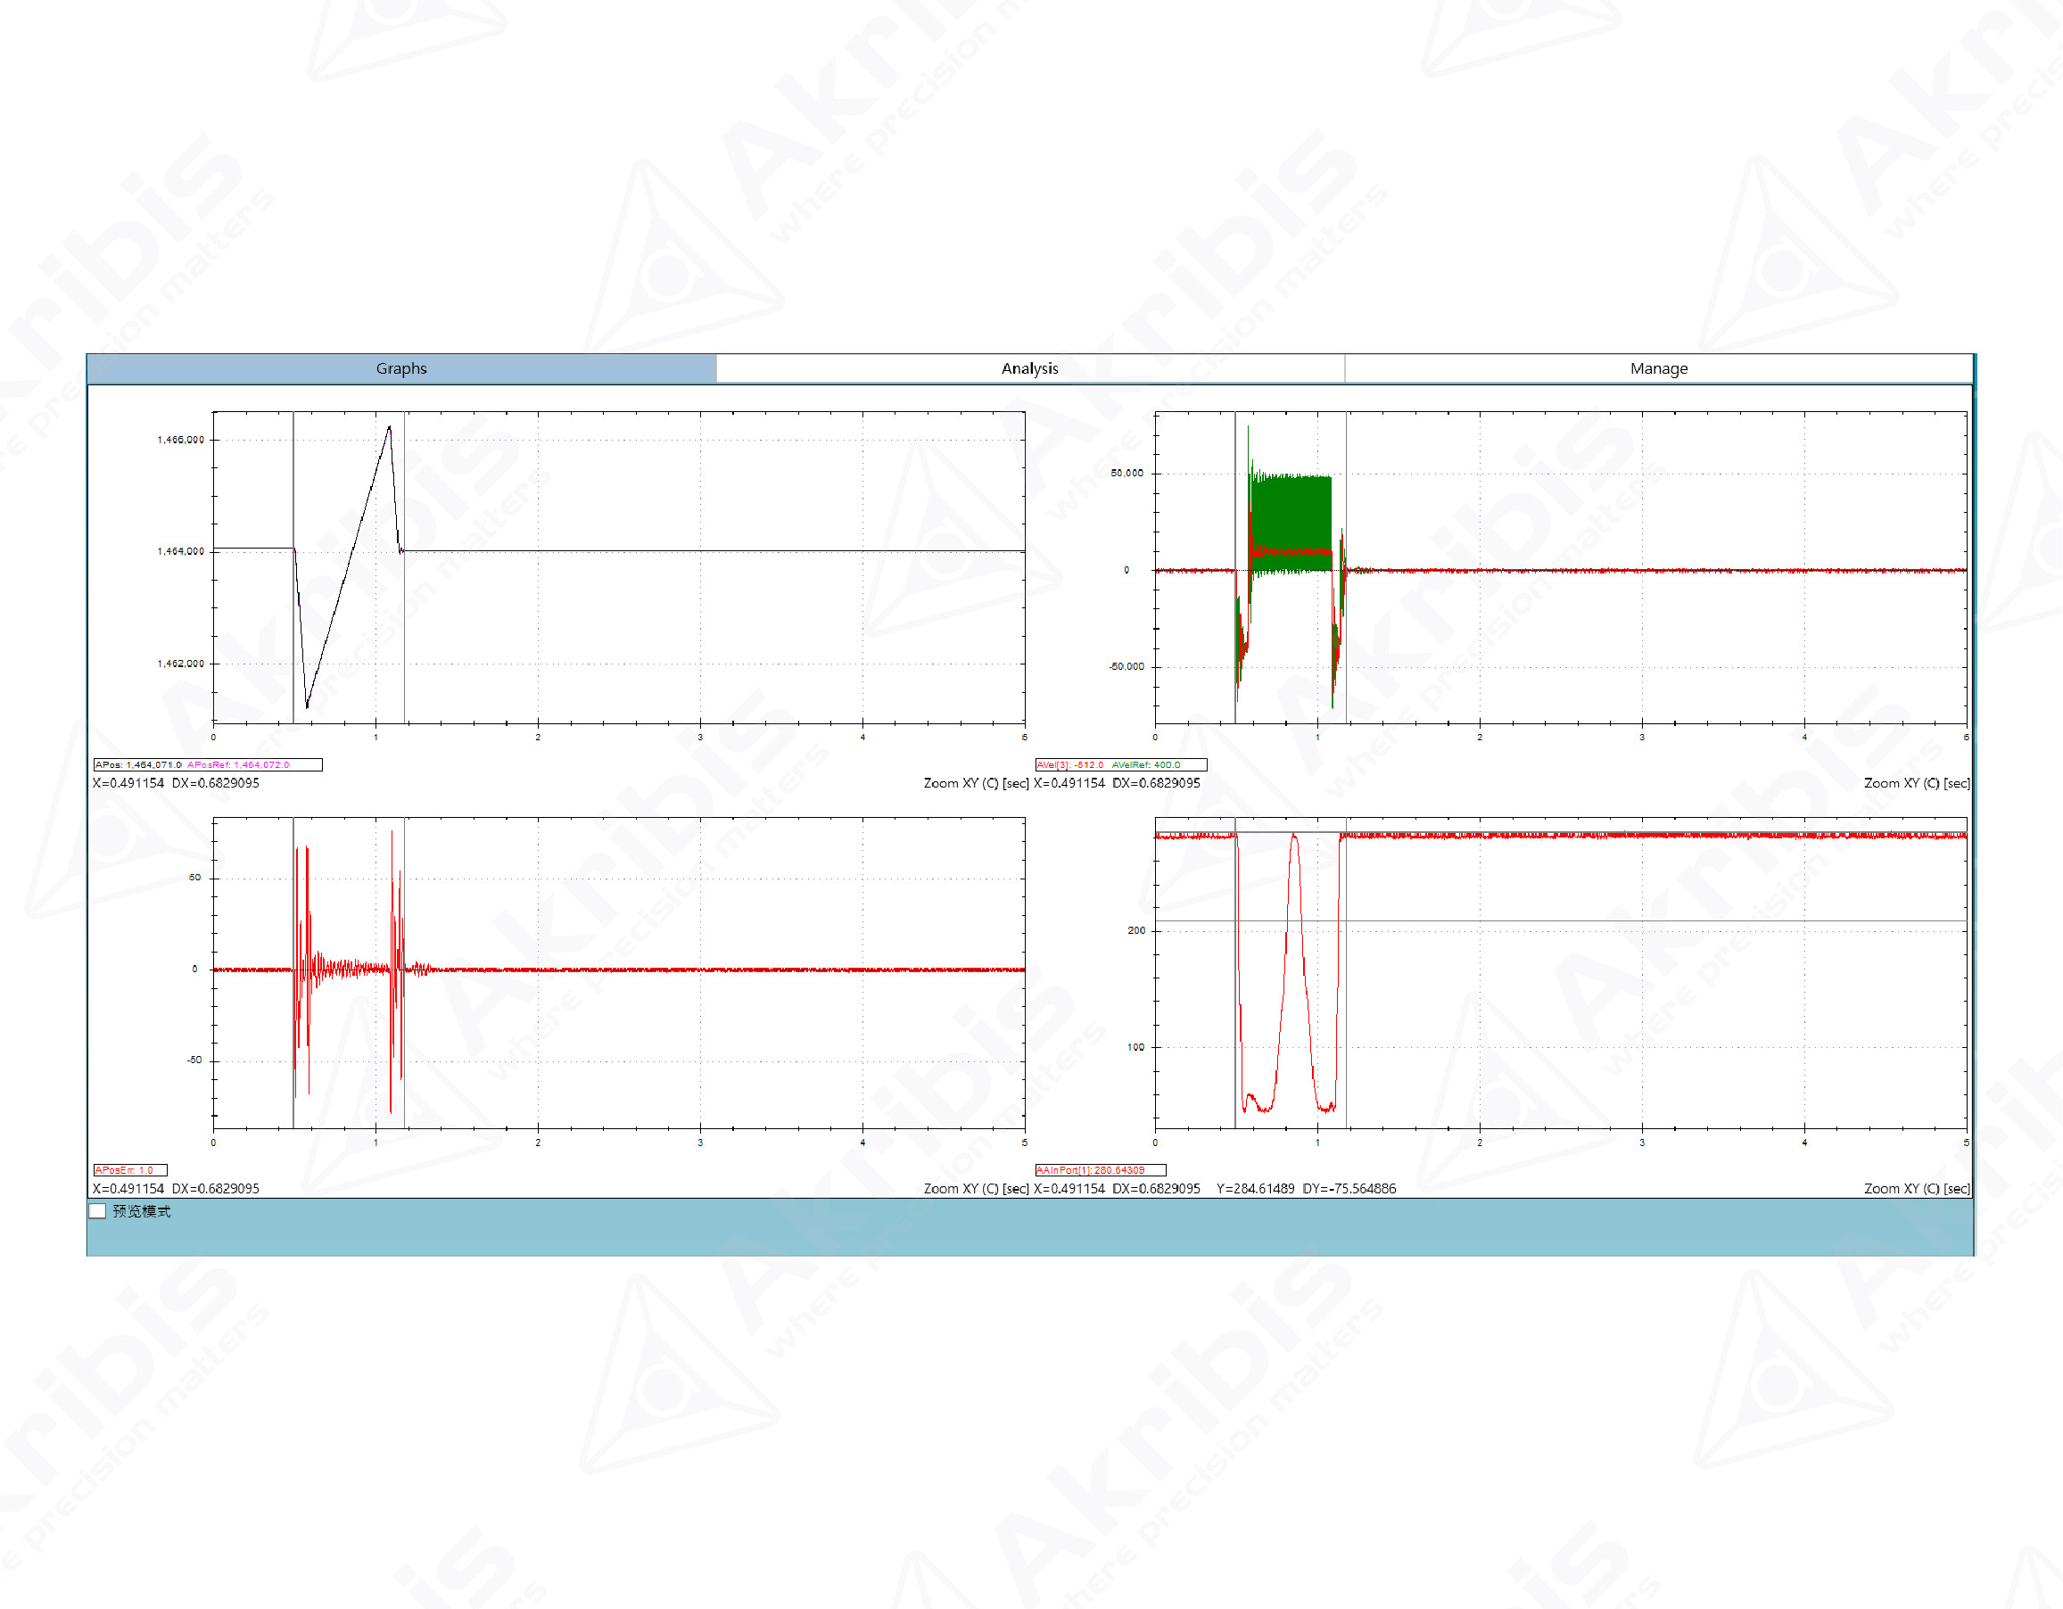Open the Analysis tab
2063x1609 pixels.
click(x=1028, y=368)
